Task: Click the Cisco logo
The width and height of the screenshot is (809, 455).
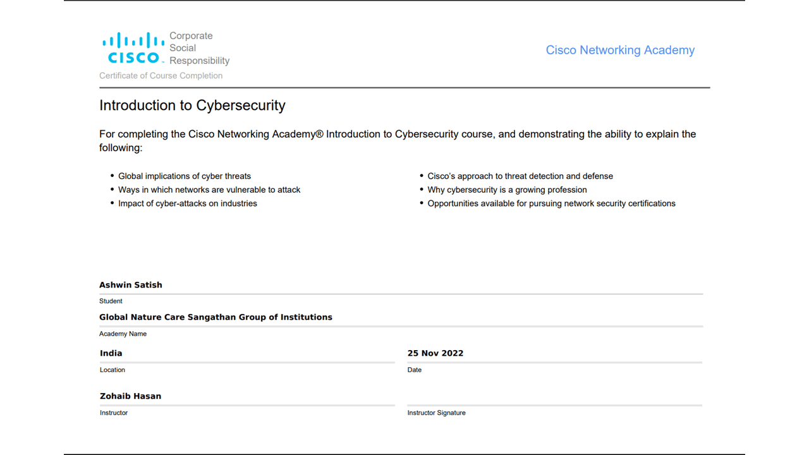Action: pos(133,48)
